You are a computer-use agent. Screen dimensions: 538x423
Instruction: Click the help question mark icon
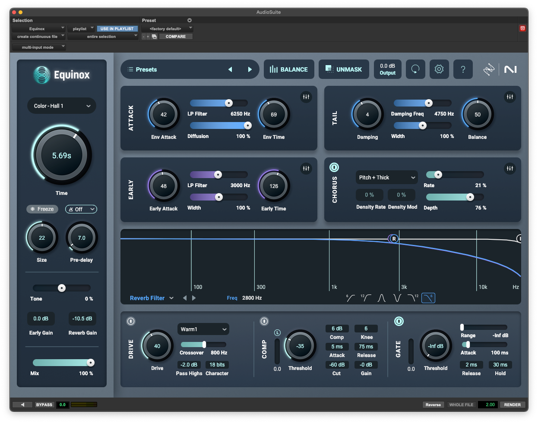(463, 69)
